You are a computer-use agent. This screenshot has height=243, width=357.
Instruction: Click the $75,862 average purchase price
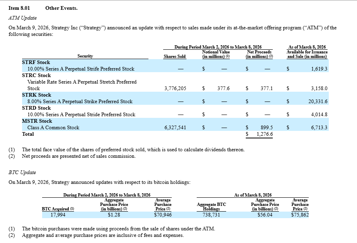(x=300, y=215)
